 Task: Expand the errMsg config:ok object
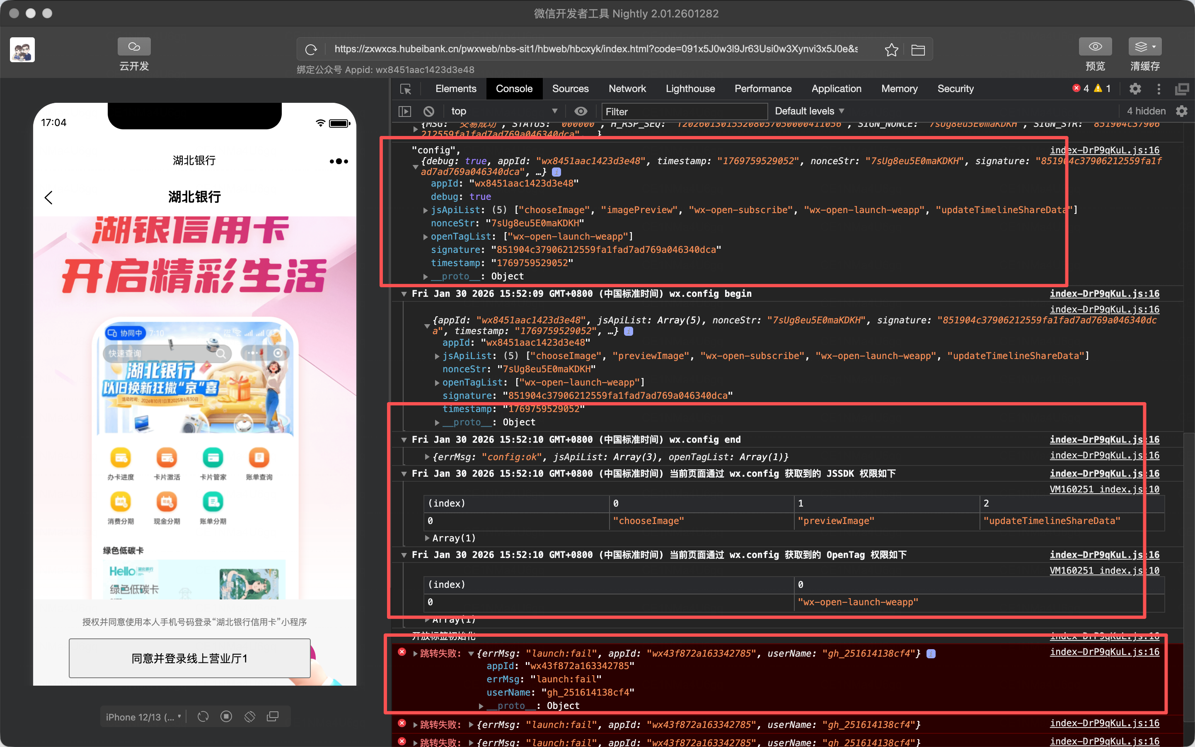click(427, 457)
